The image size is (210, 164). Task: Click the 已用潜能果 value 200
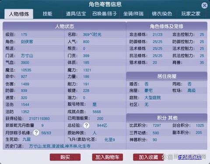100,119
